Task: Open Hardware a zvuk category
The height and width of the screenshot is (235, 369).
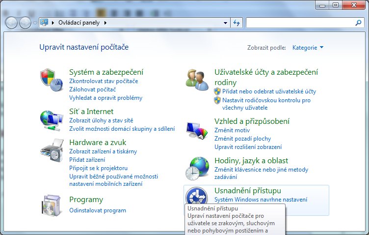Action: [98, 143]
